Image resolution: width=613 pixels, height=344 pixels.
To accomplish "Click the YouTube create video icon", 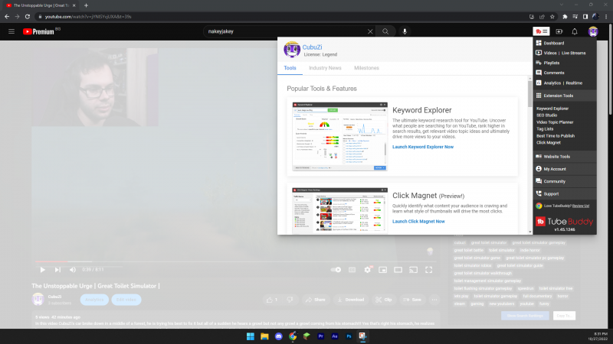I will pos(558,31).
